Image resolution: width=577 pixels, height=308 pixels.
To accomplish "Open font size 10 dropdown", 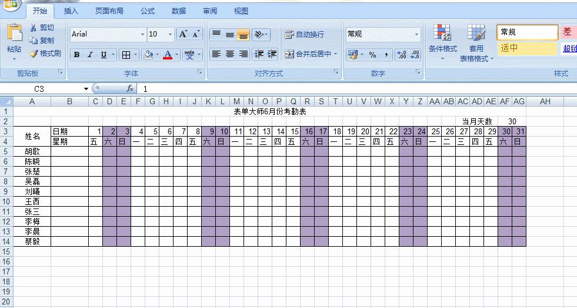I will click(x=170, y=34).
